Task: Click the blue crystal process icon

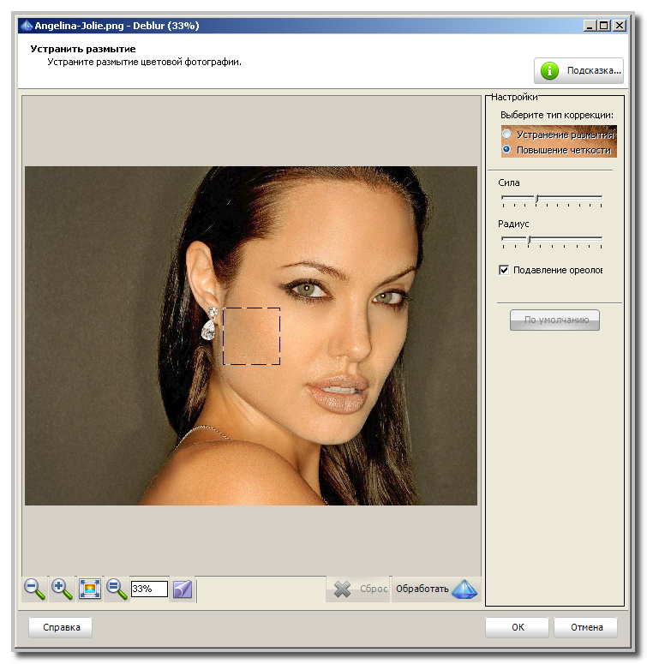Action: click(x=464, y=589)
